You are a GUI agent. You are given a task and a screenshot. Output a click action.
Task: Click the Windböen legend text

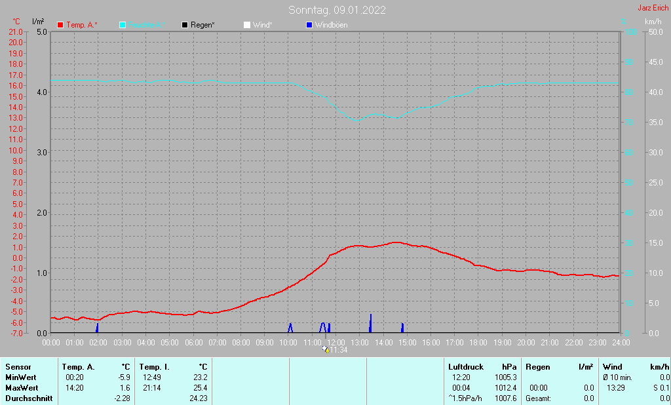(331, 26)
